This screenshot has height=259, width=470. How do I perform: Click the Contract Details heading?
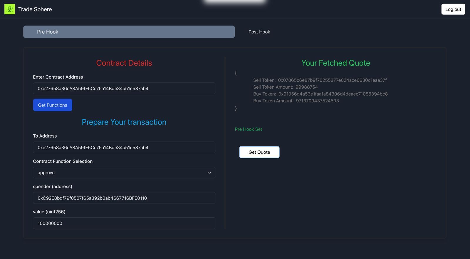tap(124, 63)
